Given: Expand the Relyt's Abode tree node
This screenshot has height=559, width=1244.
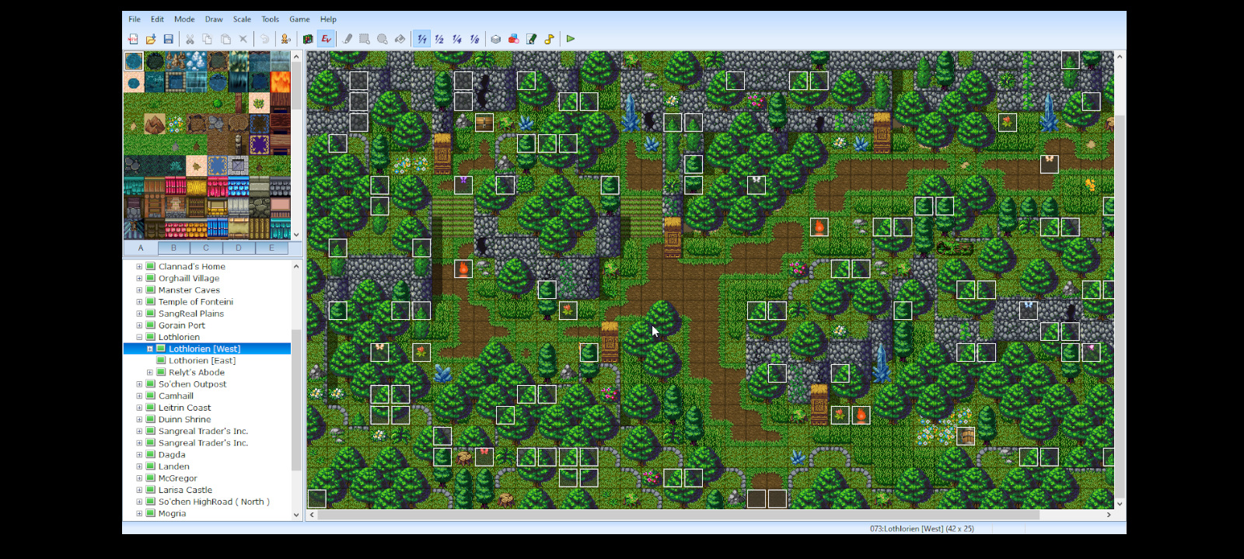Looking at the screenshot, I should (x=150, y=373).
